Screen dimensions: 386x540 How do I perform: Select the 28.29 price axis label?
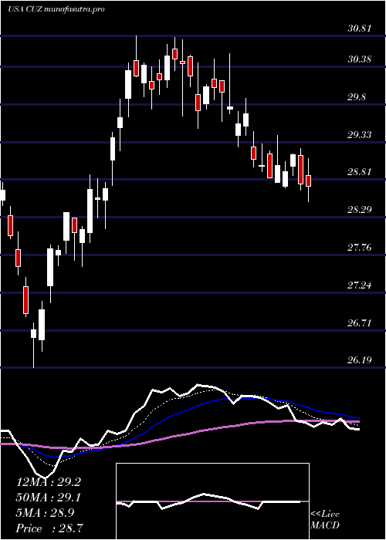(359, 209)
